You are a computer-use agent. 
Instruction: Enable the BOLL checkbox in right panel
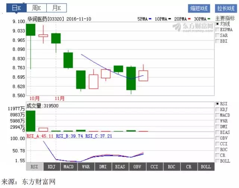[217, 161]
